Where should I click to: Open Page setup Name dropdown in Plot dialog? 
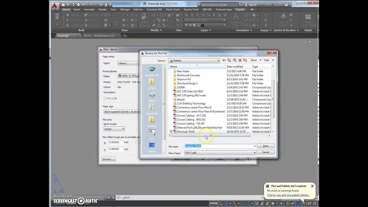click(129, 63)
